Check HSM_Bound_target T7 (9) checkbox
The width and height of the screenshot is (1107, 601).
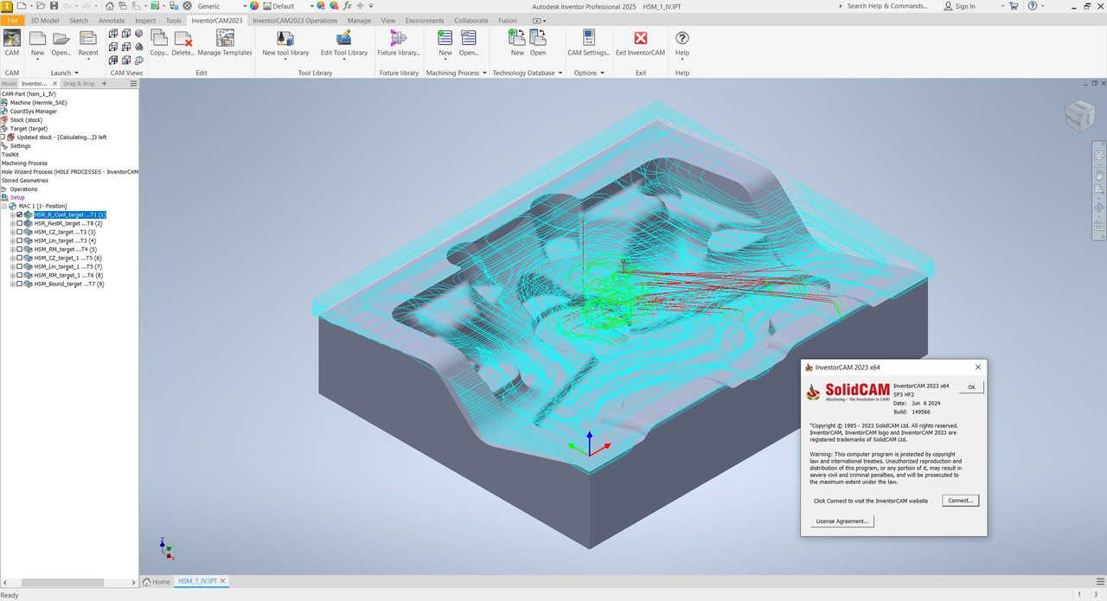pyautogui.click(x=20, y=284)
